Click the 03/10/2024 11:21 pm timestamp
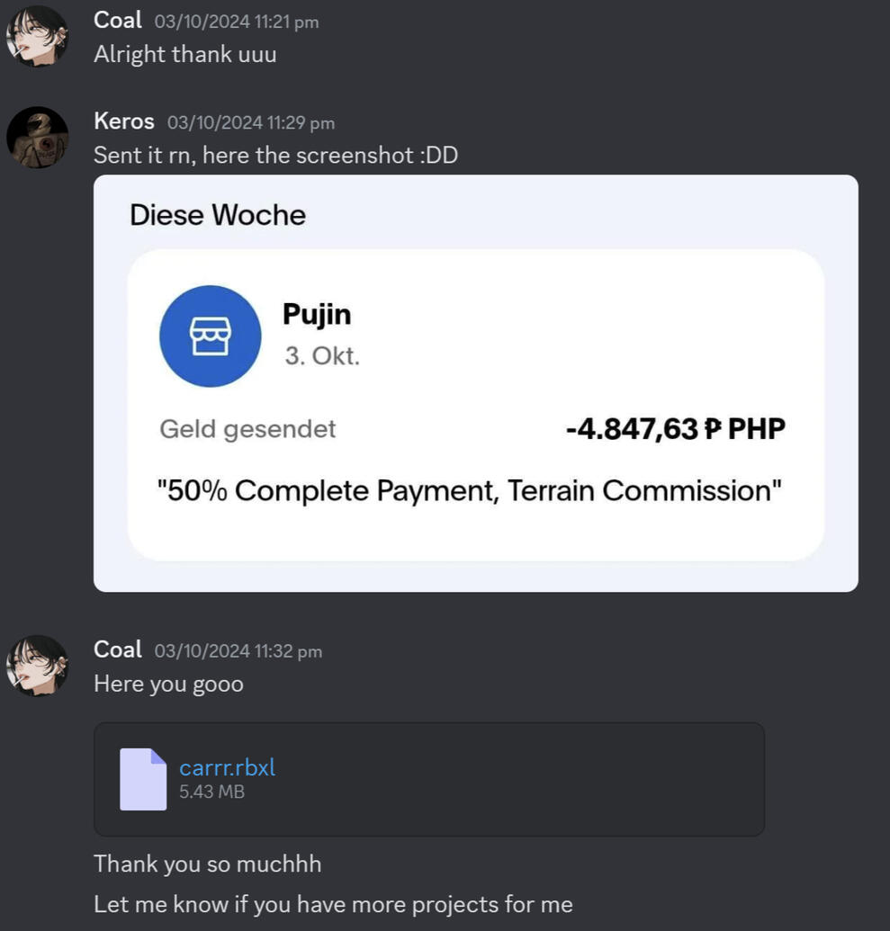 pos(237,22)
